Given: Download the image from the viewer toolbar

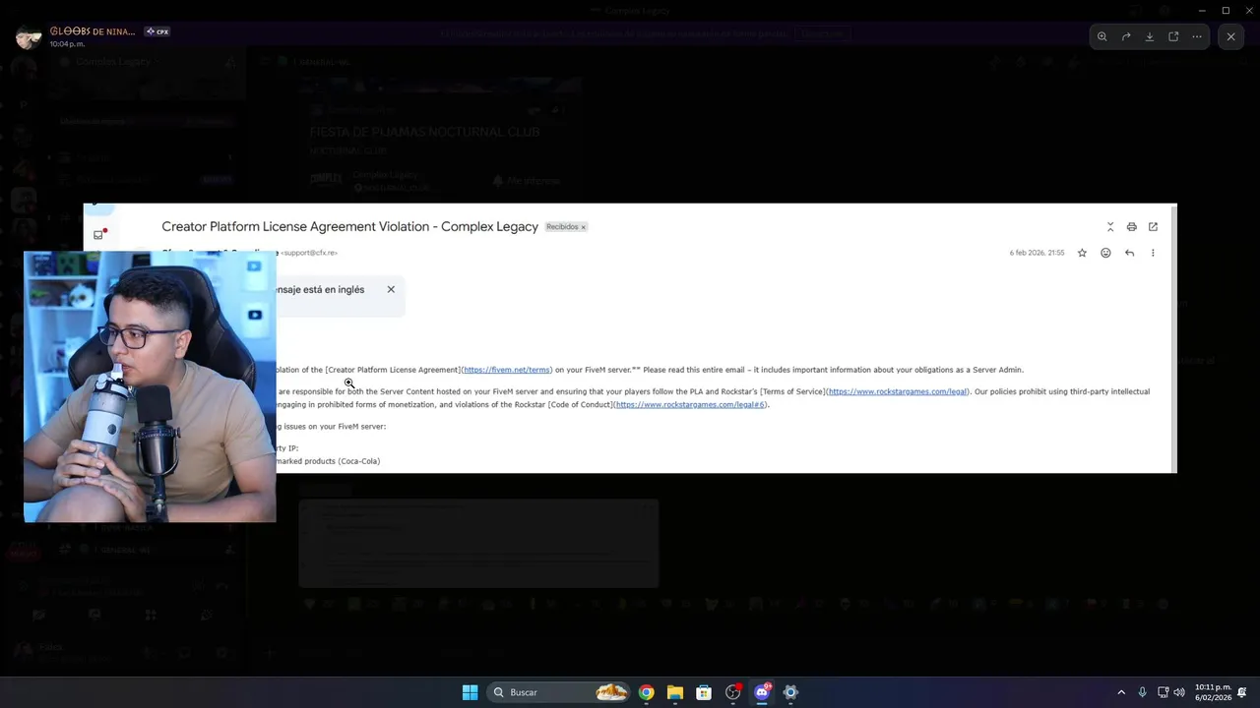Looking at the screenshot, I should tap(1150, 36).
